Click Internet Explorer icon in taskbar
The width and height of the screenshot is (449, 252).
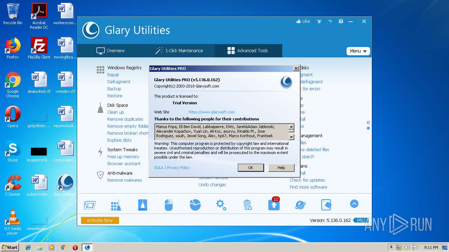pyautogui.click(x=28, y=247)
